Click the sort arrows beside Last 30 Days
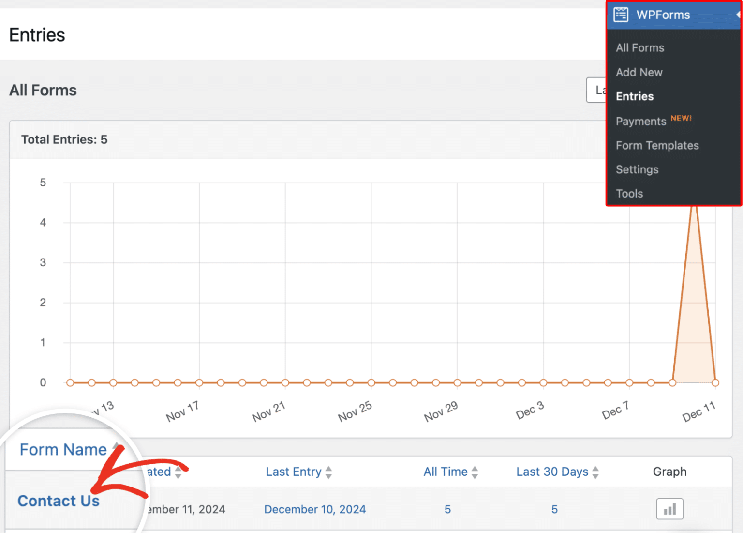Screen dimensions: 743x533 point(595,472)
